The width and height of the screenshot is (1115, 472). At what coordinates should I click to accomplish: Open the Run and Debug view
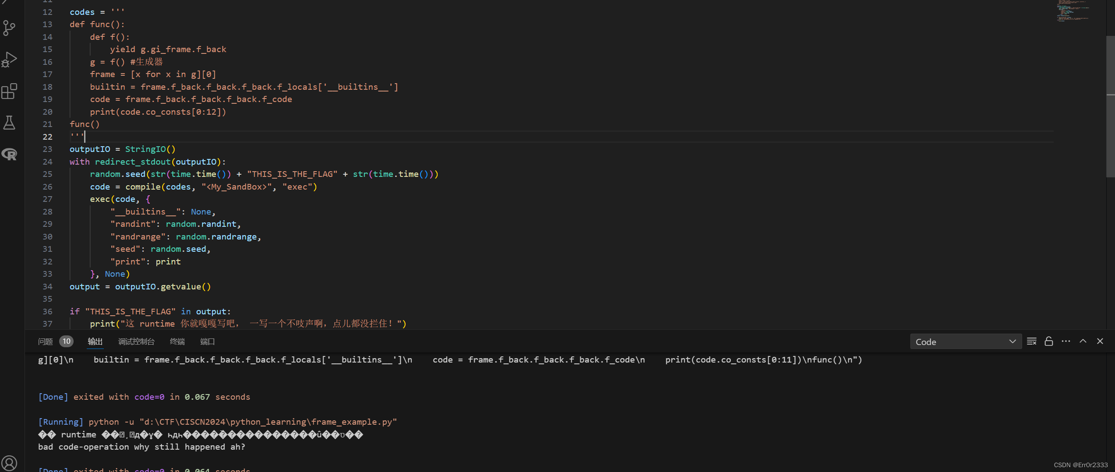coord(10,59)
